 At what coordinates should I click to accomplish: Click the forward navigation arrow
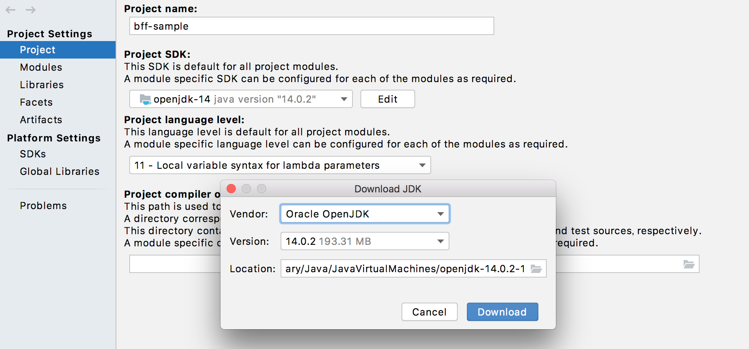click(31, 10)
